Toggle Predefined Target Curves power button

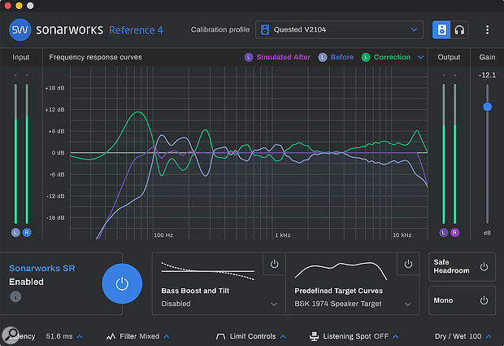tap(408, 264)
